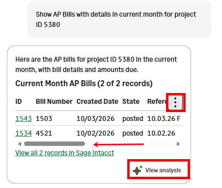
Task: Open bill ID 1534 link
Action: coord(24,133)
